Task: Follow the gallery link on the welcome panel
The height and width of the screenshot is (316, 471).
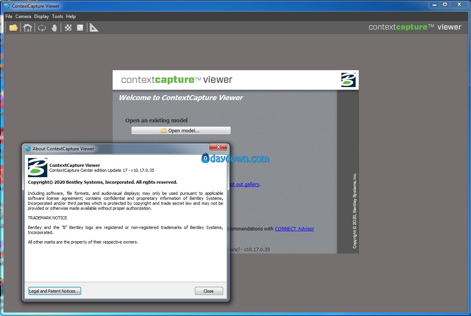Action: [244, 184]
